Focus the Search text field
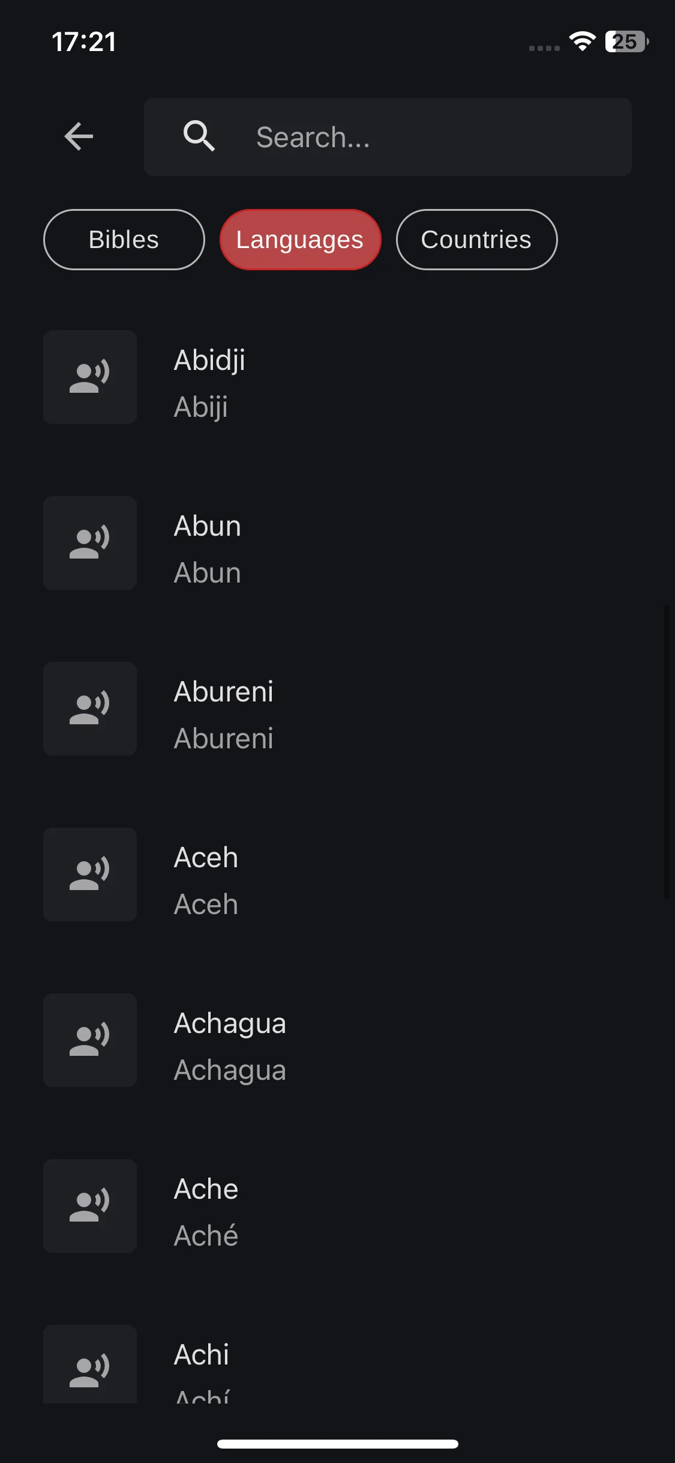The width and height of the screenshot is (675, 1463). point(388,137)
